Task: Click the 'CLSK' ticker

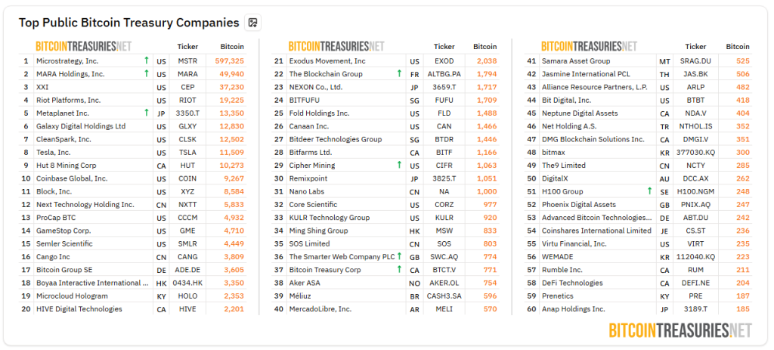Action: coord(187,139)
